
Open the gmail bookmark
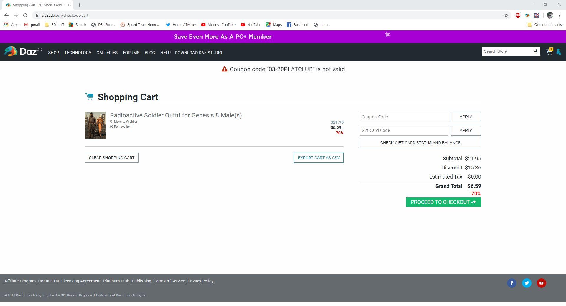pos(32,25)
